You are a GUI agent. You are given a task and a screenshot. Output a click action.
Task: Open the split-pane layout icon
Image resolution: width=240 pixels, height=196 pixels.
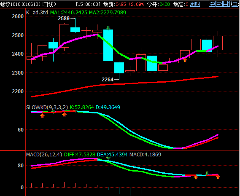point(227,4)
